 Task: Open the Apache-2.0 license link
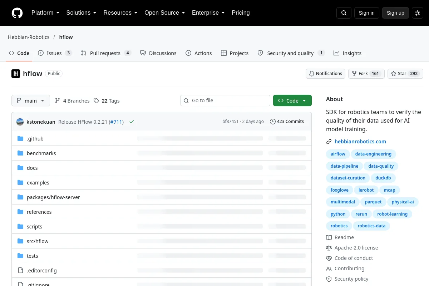[x=356, y=248]
